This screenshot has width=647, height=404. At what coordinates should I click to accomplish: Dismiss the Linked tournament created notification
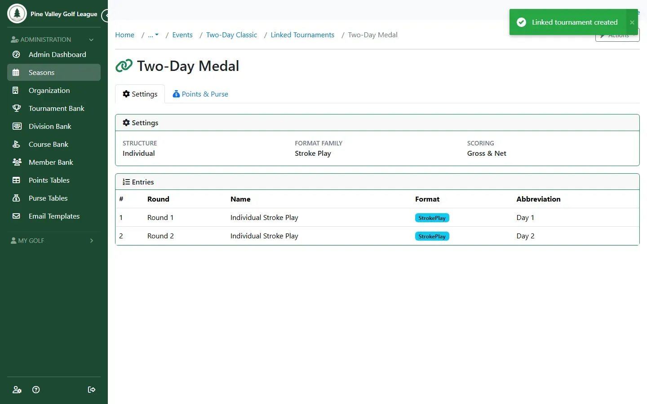coord(632,22)
